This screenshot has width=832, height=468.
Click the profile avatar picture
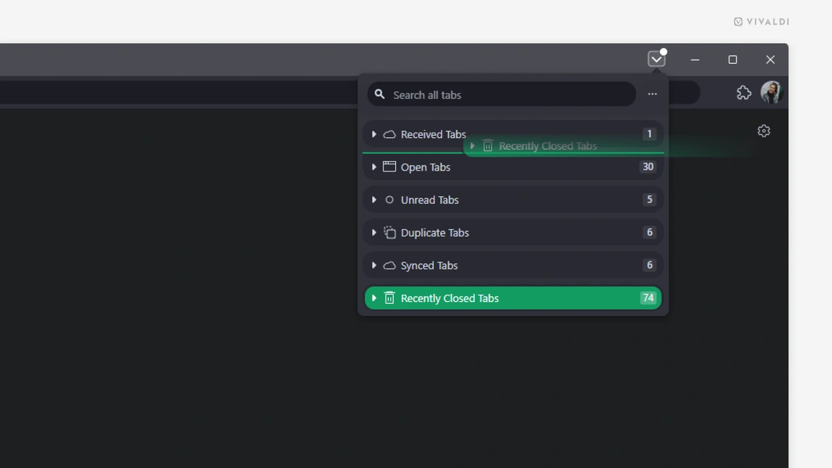pyautogui.click(x=772, y=92)
